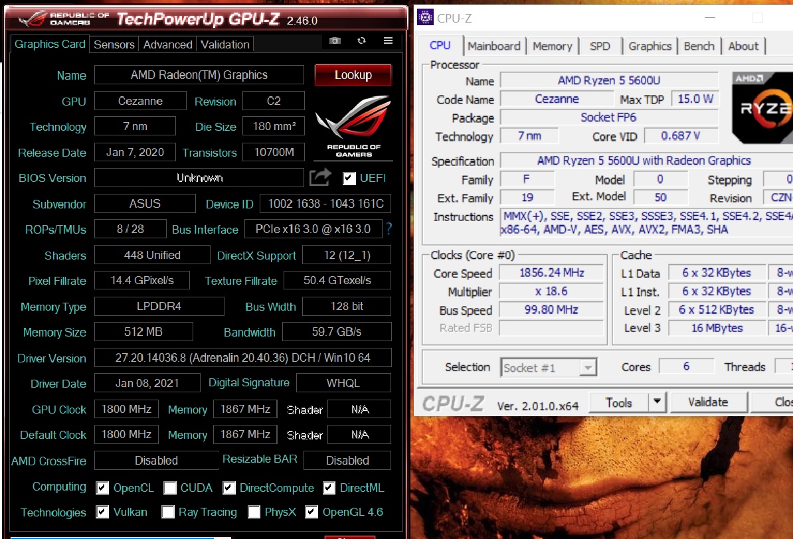Click the AMD Ryzen logo in CPU-Z
The width and height of the screenshot is (793, 539).
(x=762, y=107)
